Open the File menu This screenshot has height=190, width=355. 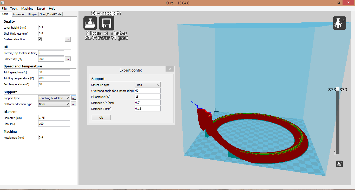(x=4, y=9)
